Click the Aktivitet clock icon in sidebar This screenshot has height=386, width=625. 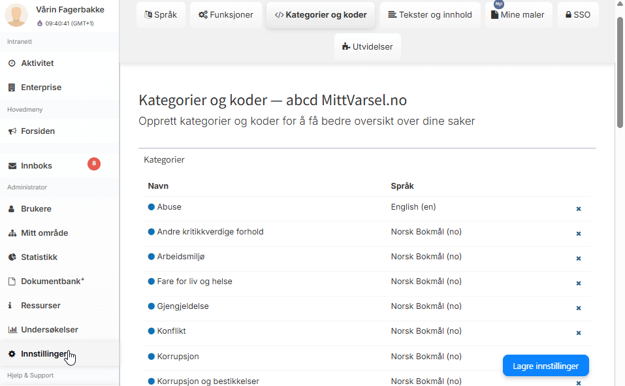(x=12, y=63)
